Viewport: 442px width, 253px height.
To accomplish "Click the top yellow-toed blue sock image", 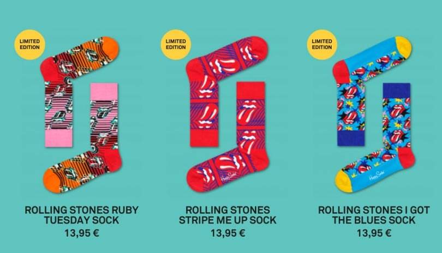I will [372, 59].
